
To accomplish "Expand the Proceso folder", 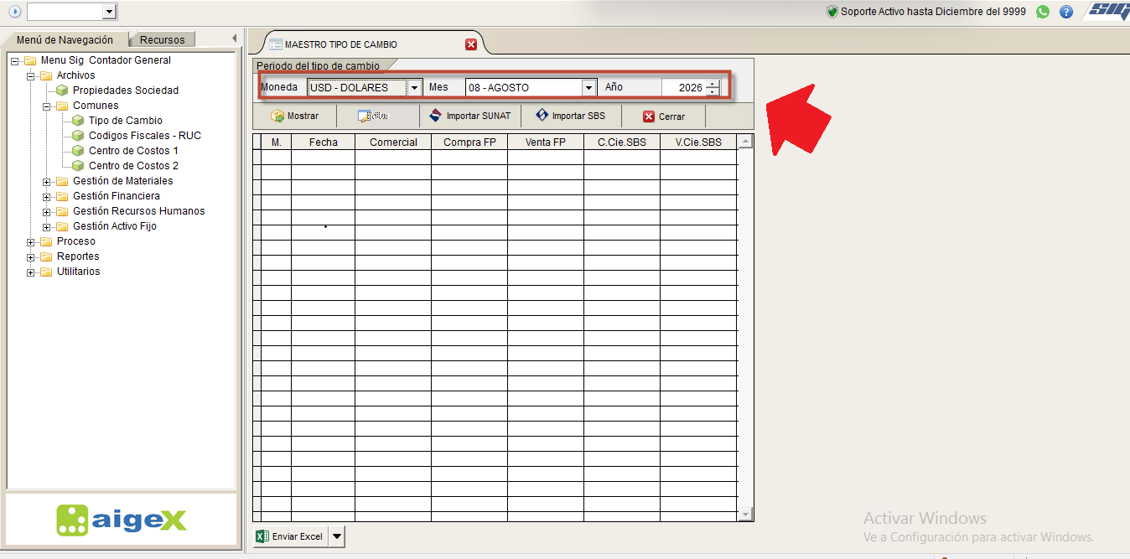I will point(31,241).
